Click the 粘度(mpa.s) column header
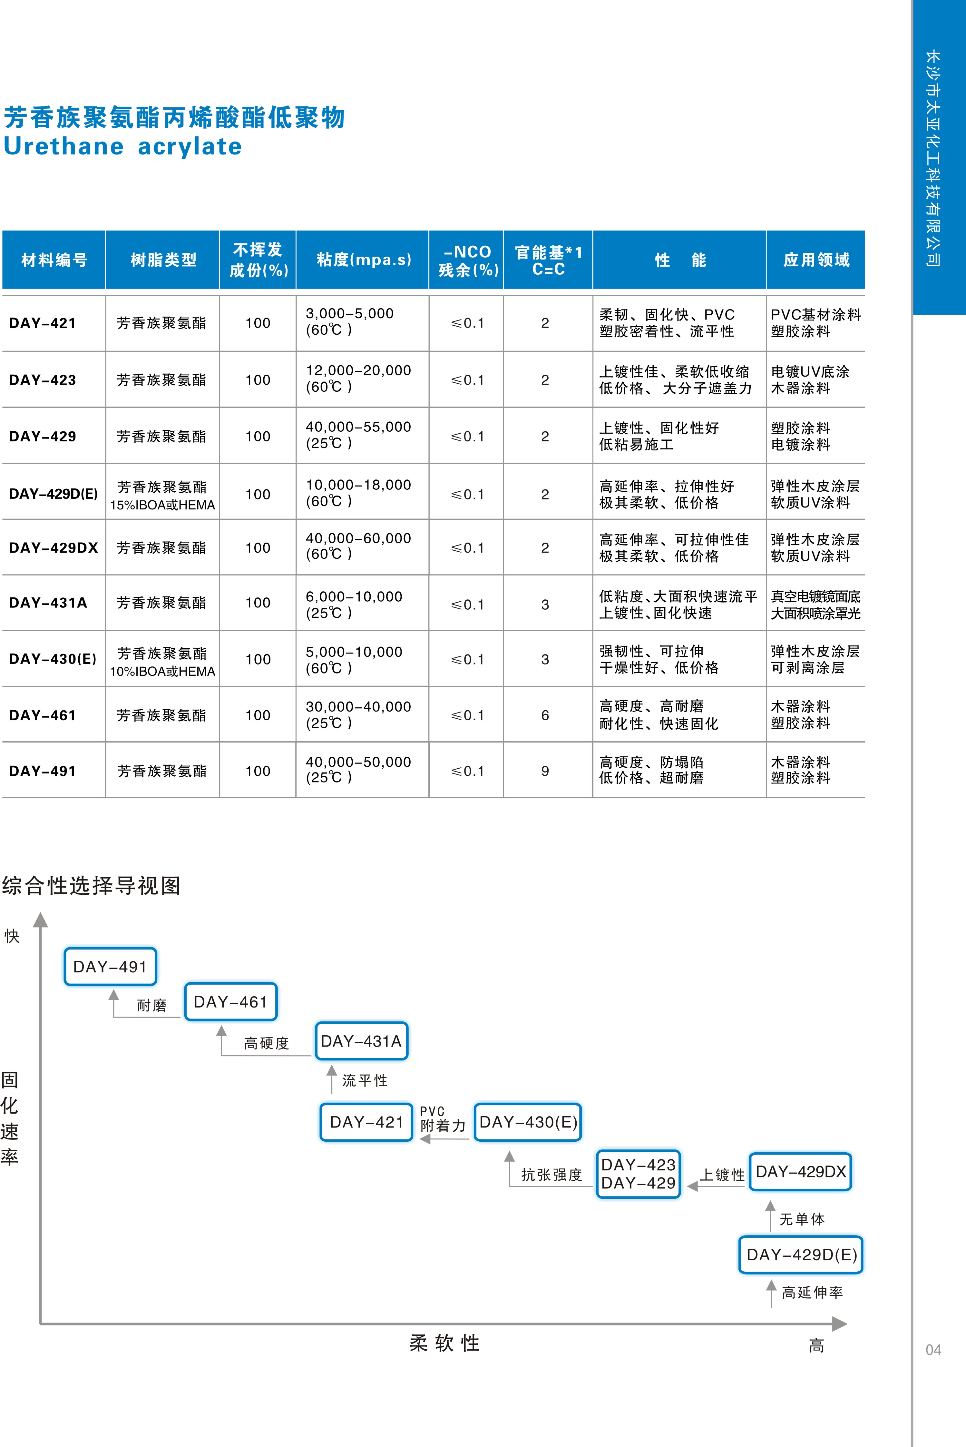Image resolution: width=966 pixels, height=1447 pixels. [364, 260]
